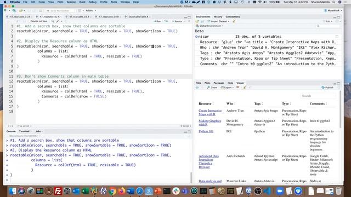Open the Export dropdown in Viewer

pyautogui.click(x=227, y=88)
